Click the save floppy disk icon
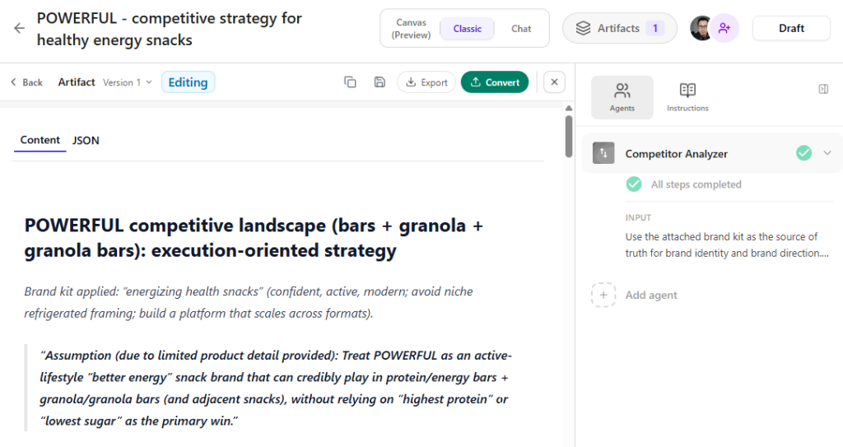 (x=380, y=81)
